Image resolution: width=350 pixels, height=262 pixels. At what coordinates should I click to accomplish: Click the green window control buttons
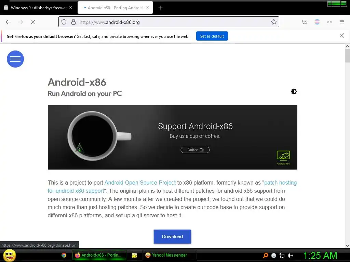click(x=337, y=4)
